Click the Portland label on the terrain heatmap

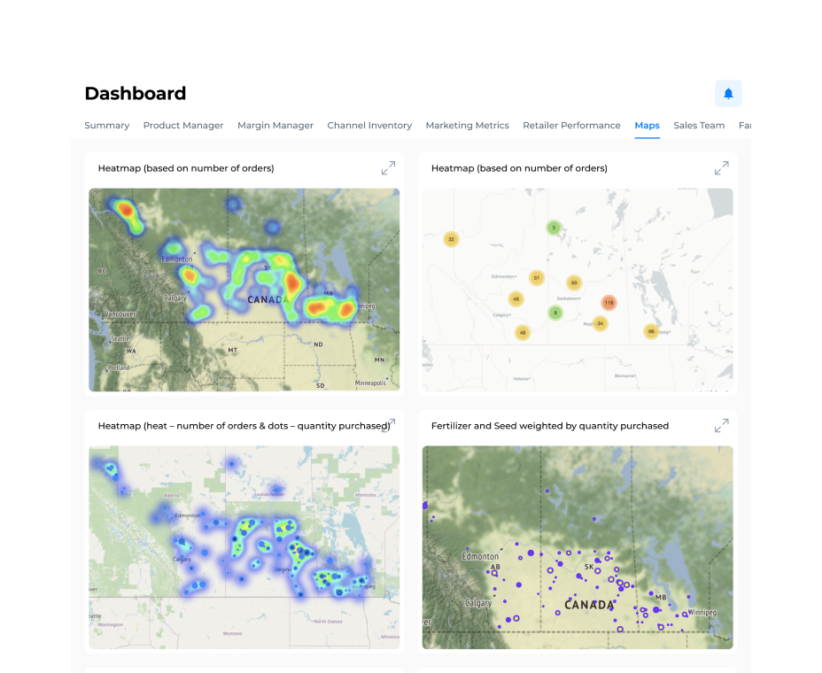coord(119,368)
